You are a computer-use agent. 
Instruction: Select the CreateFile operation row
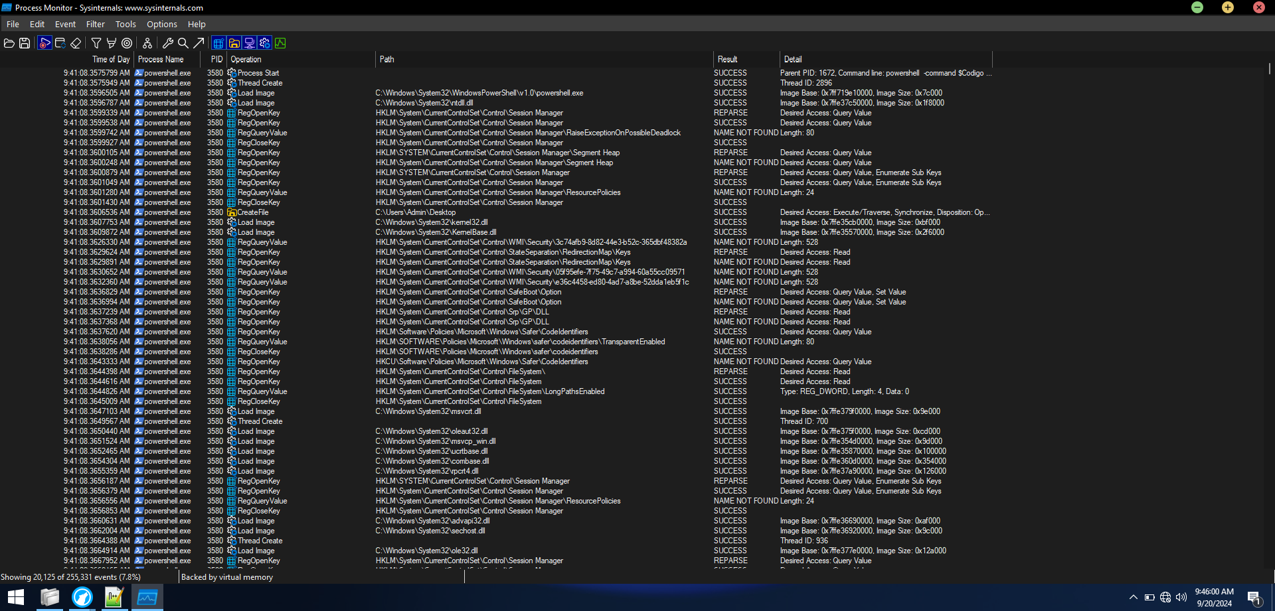click(x=496, y=212)
